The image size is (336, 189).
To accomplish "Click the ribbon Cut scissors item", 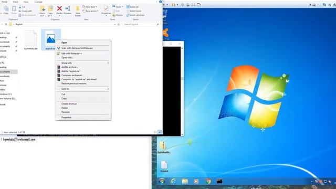I will 22,7.
